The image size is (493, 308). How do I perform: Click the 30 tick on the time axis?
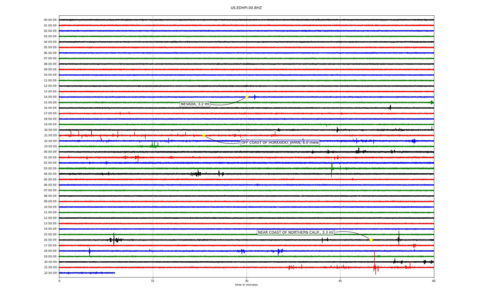click(x=246, y=281)
